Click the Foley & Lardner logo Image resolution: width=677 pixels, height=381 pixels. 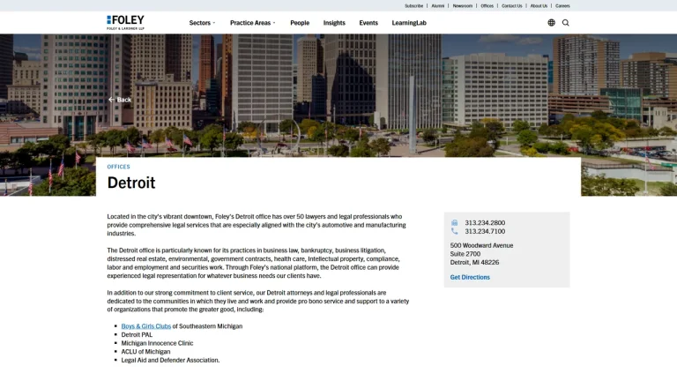click(x=126, y=22)
